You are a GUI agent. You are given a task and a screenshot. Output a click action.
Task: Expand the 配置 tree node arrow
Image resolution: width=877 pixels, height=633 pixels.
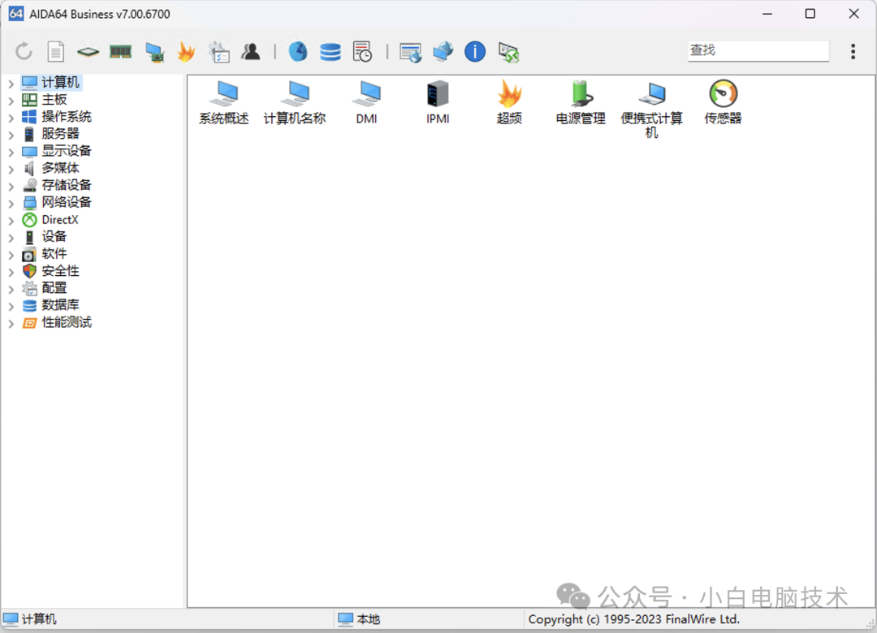coord(11,290)
